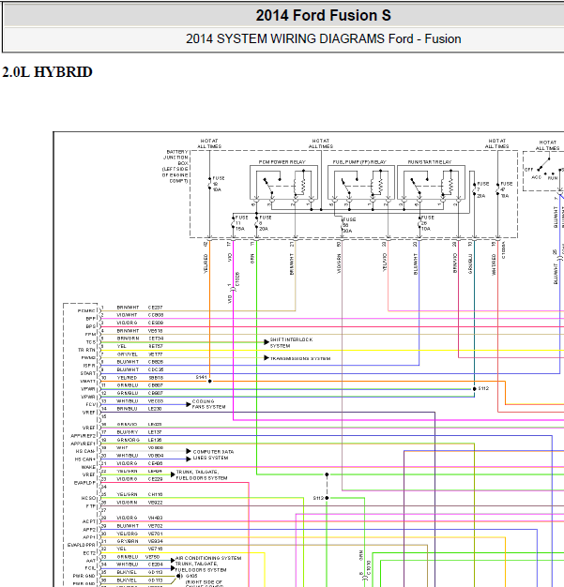Image resolution: width=564 pixels, height=587 pixels.
Task: Click the 'PCMRC' pin label
Action: tap(86, 310)
